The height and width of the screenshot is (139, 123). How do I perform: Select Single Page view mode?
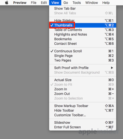click(x=83, y=56)
